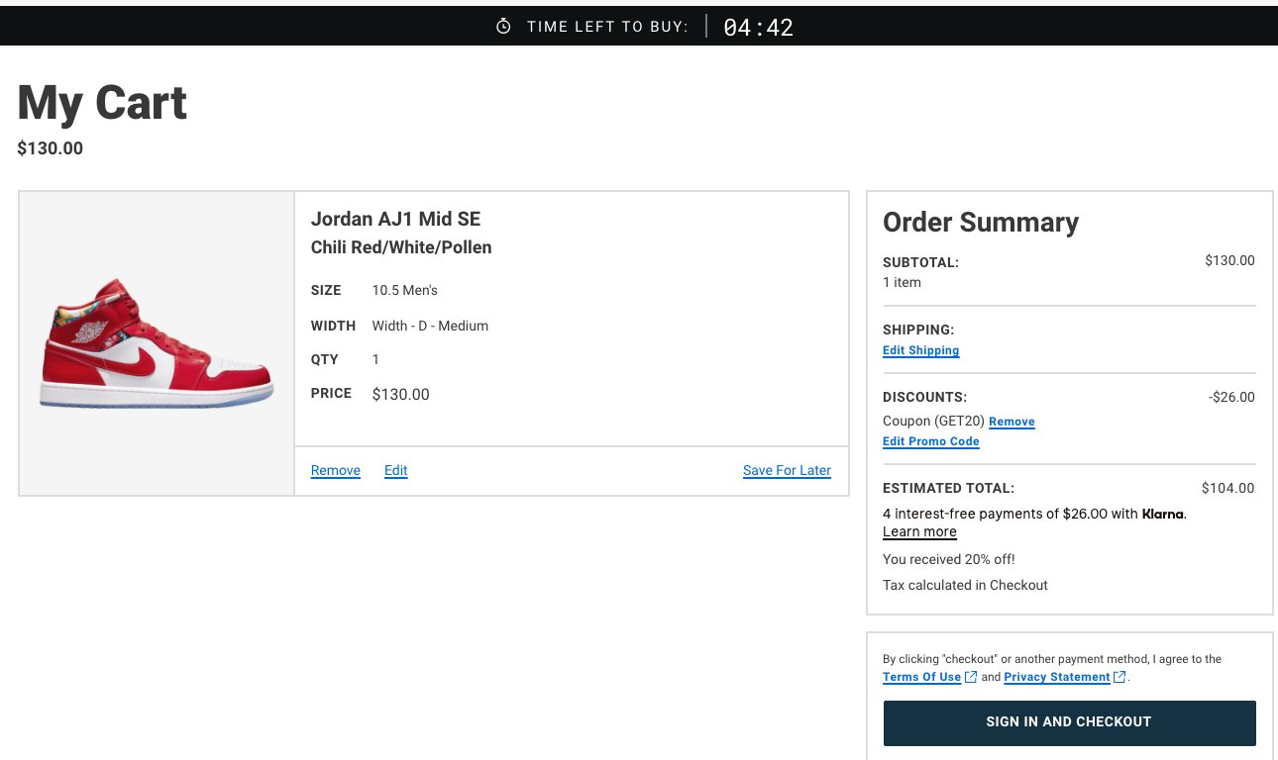
Task: Open the Terms Of Use link
Action: (922, 677)
